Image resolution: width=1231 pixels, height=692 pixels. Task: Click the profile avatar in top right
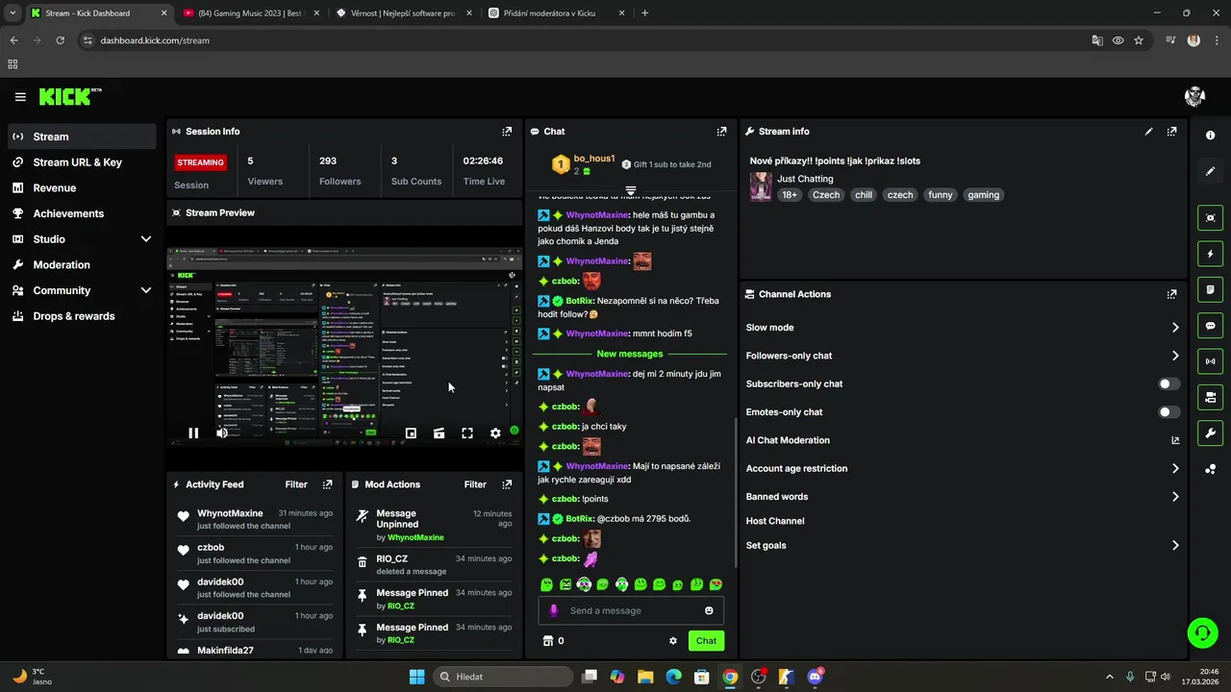1195,96
